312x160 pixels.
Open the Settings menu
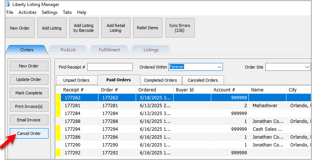click(50, 12)
